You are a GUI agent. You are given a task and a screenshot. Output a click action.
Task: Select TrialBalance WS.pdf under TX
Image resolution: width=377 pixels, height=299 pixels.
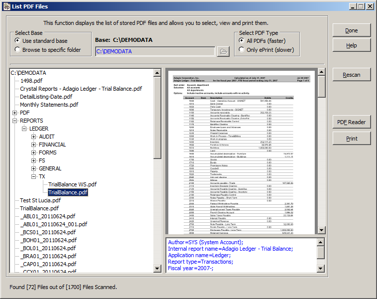point(72,184)
